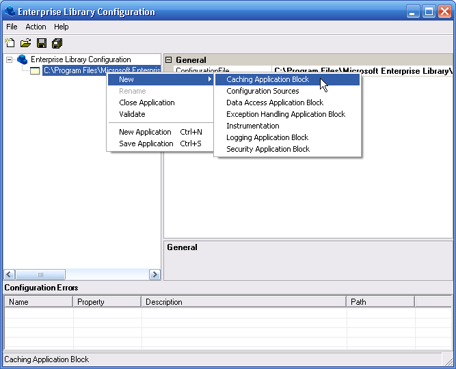Image resolution: width=456 pixels, height=369 pixels.
Task: Collapse the Enterprise Library Configuration tree node
Action: pyautogui.click(x=9, y=59)
